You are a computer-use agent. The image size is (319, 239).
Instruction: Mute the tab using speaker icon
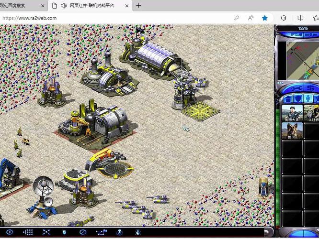point(64,6)
